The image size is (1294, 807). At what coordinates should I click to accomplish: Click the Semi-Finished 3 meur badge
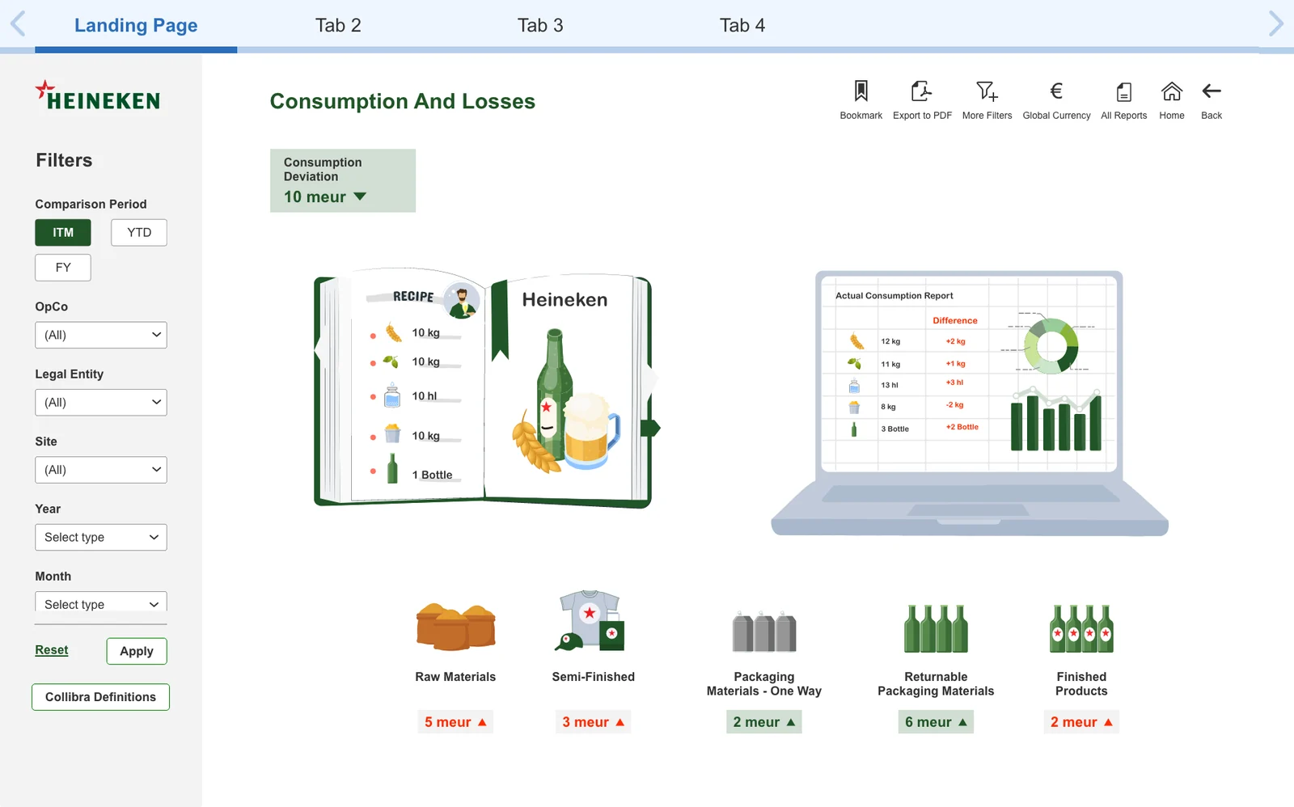[x=593, y=722]
